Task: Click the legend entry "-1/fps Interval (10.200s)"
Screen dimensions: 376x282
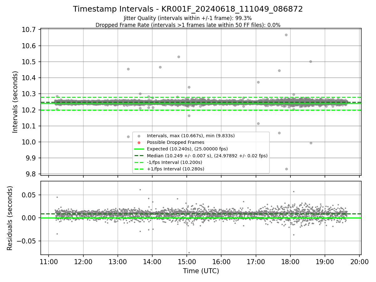Action: tap(175, 162)
